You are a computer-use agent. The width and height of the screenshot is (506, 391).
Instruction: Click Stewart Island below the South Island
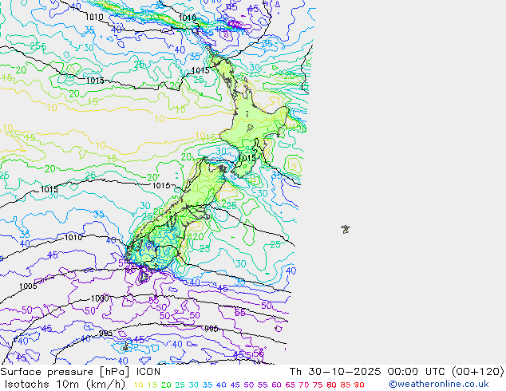pos(144,277)
